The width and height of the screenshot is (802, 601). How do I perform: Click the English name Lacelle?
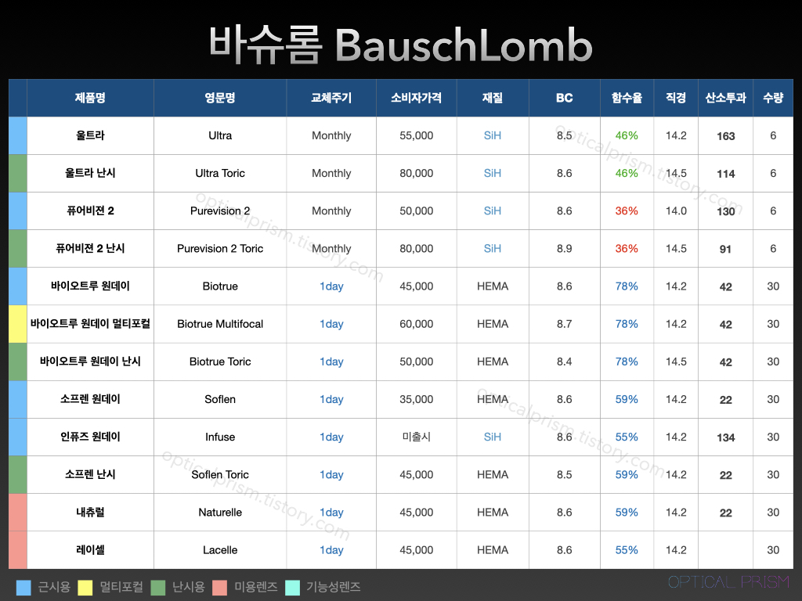(x=220, y=550)
